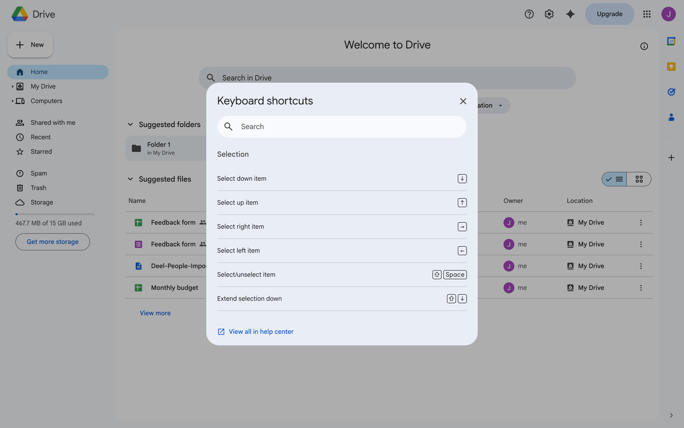The image size is (684, 428).
Task: Open Google Keep side panel icon
Action: pos(671,67)
